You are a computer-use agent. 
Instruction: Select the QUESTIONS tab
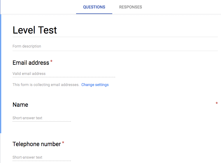pyautogui.click(x=94, y=7)
